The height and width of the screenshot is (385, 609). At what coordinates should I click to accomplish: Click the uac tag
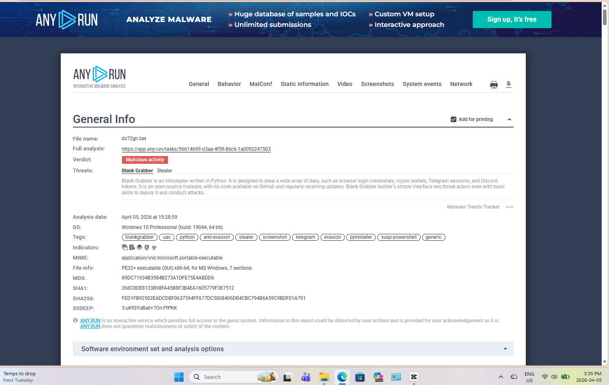click(x=167, y=237)
